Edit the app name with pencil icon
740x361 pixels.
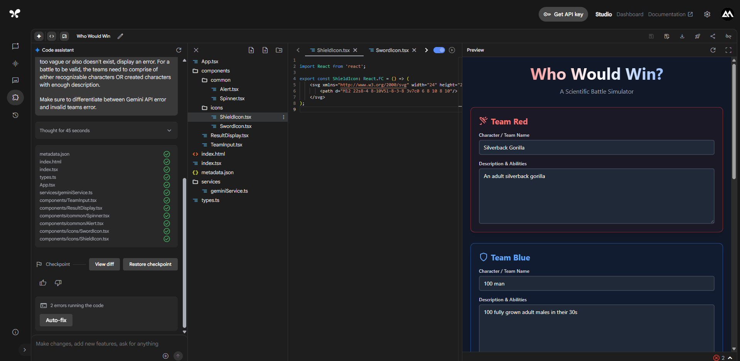(120, 36)
